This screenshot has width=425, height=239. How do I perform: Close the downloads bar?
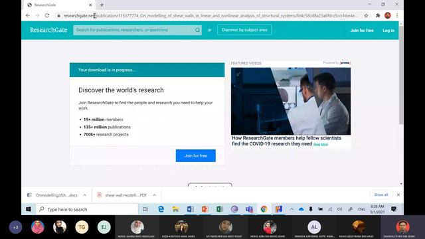[398, 195]
